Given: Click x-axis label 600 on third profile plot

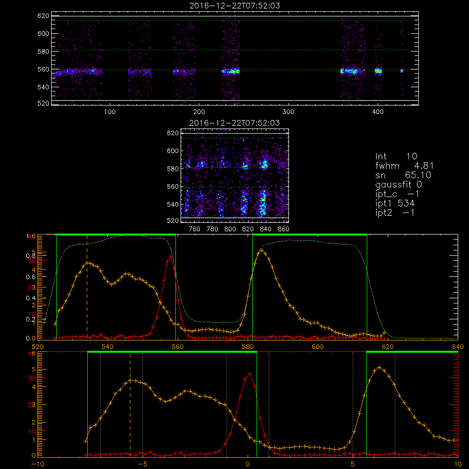Looking at the screenshot, I should [318, 347].
